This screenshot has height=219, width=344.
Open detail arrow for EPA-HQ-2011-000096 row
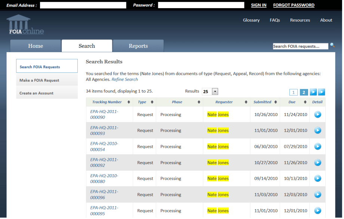[x=317, y=195]
